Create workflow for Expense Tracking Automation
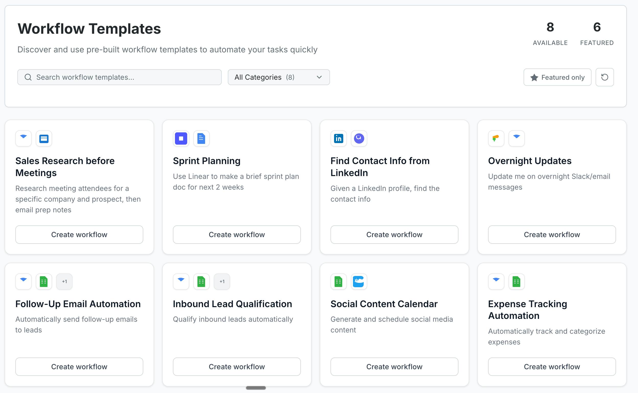638x393 pixels. point(552,366)
